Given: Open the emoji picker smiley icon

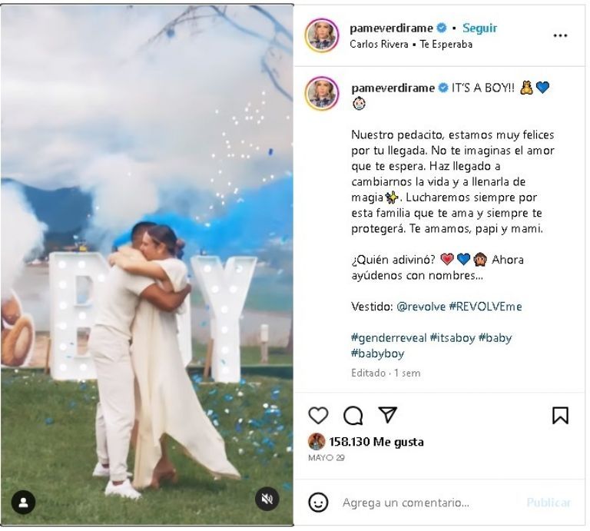Looking at the screenshot, I should pos(318,503).
